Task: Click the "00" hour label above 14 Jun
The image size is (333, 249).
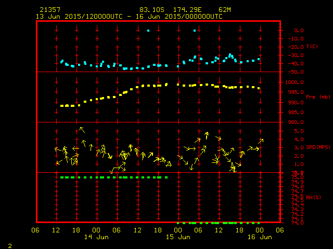Action: pyautogui.click(x=96, y=230)
